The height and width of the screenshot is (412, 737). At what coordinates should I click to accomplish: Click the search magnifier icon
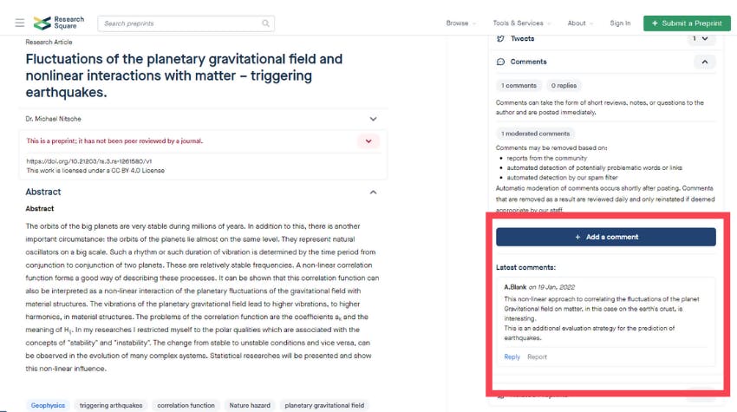[265, 23]
